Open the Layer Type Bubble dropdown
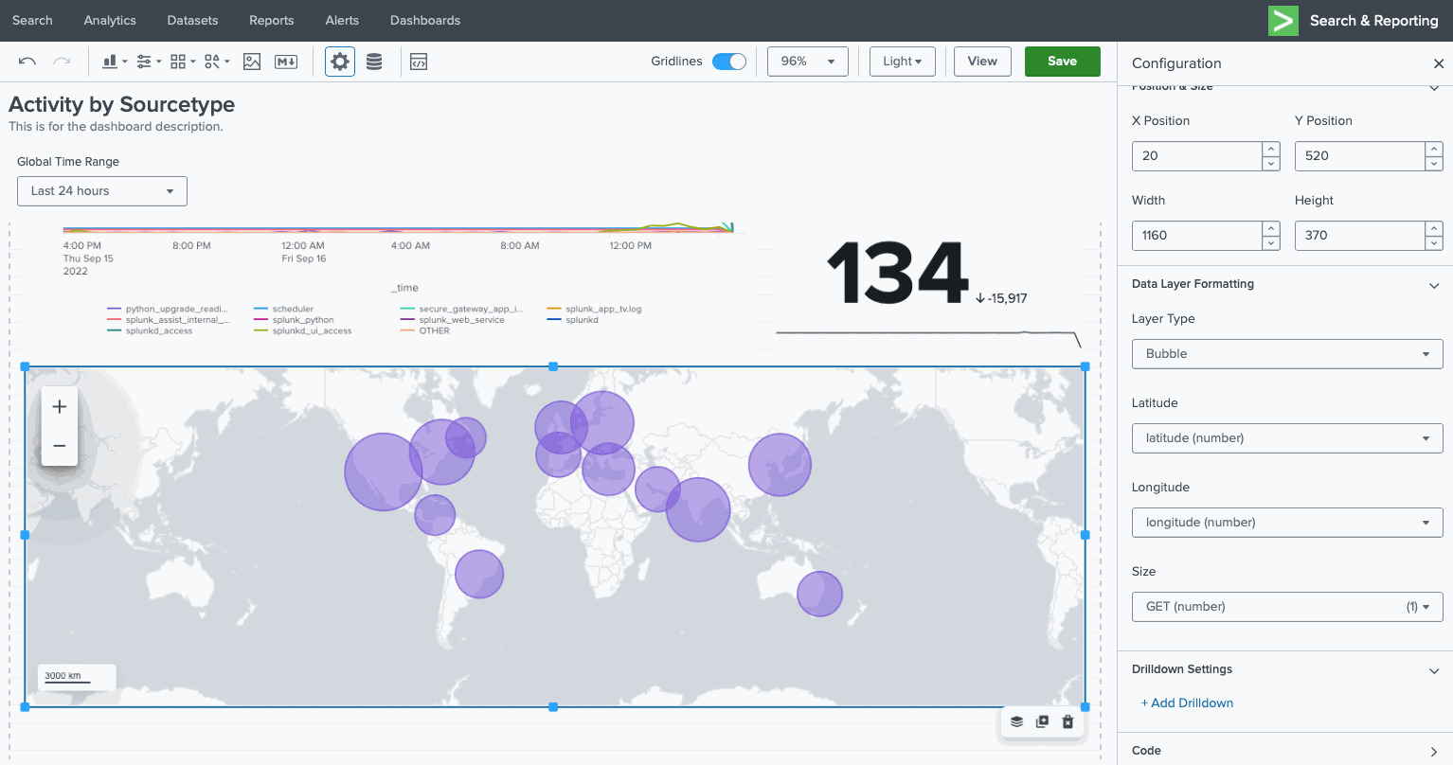This screenshot has height=765, width=1453. tap(1286, 354)
